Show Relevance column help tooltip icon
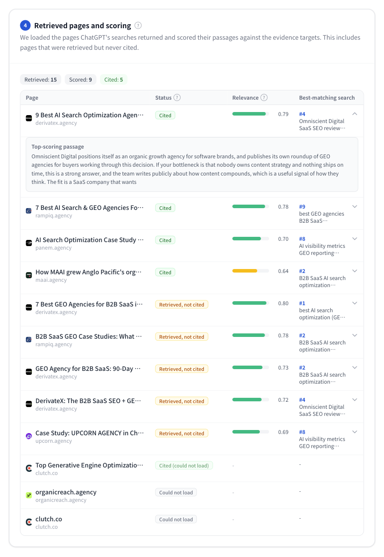Screen dimensions: 384x557 click(264, 97)
